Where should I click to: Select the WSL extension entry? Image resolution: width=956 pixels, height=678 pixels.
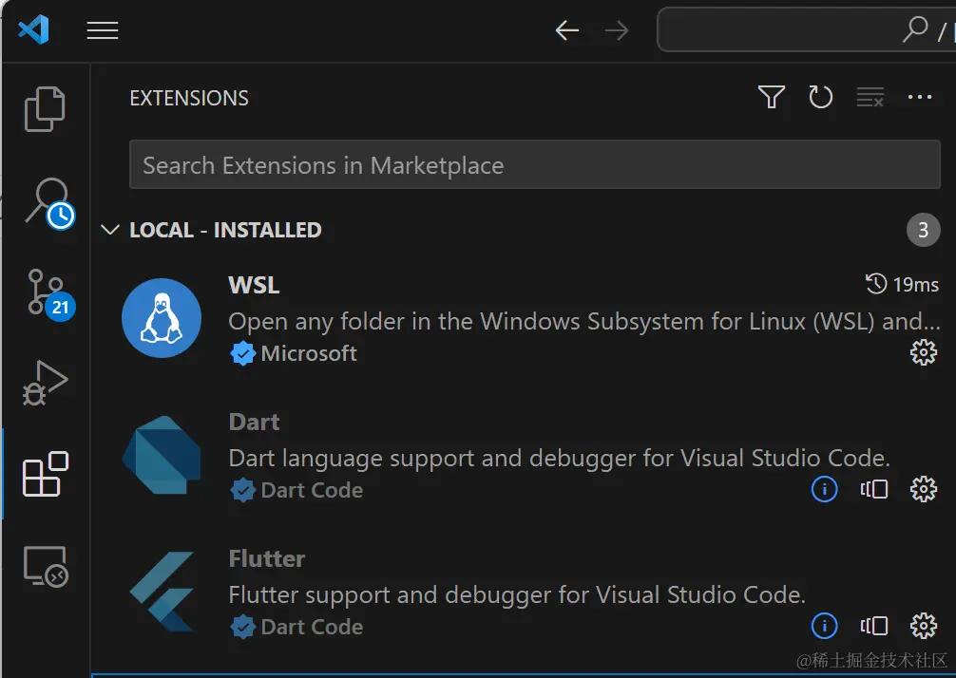[532, 319]
